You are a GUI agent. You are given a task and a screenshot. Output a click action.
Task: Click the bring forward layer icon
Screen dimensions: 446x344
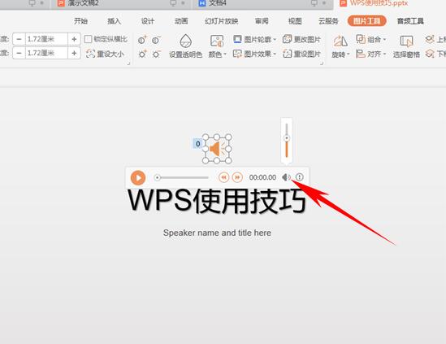pyautogui.click(x=430, y=39)
